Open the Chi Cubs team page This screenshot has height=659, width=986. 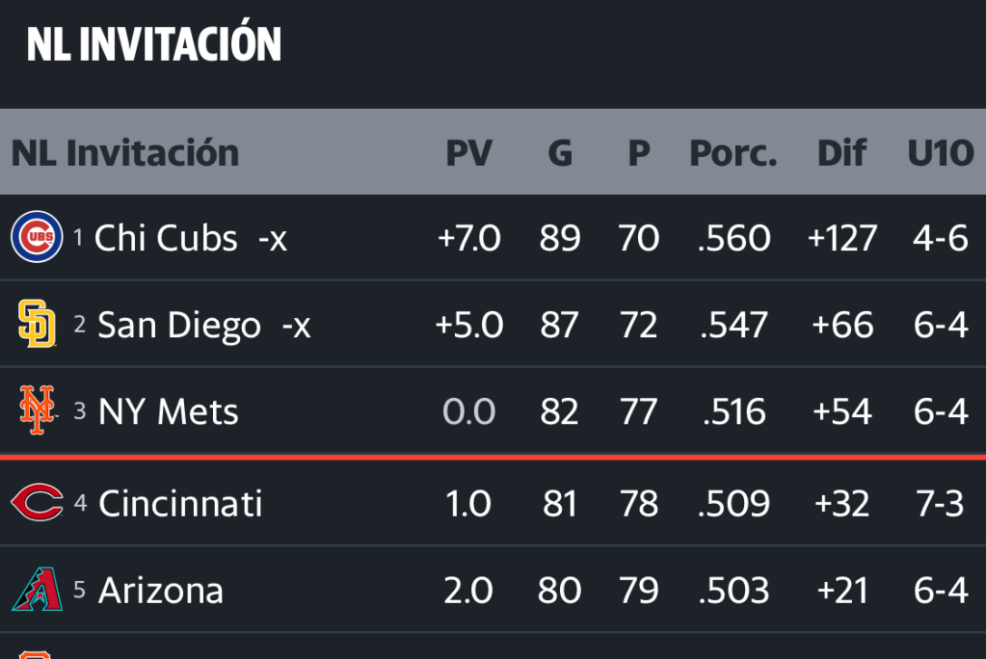(166, 238)
